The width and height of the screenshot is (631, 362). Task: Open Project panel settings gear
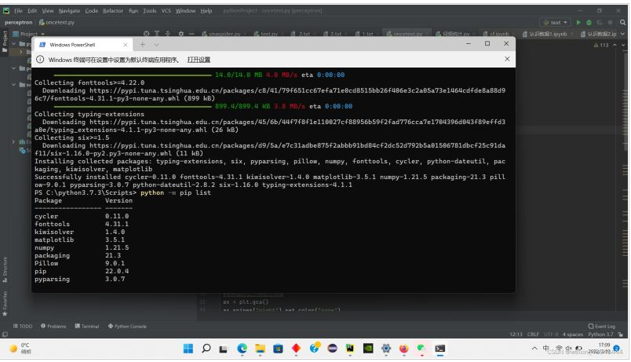[181, 34]
